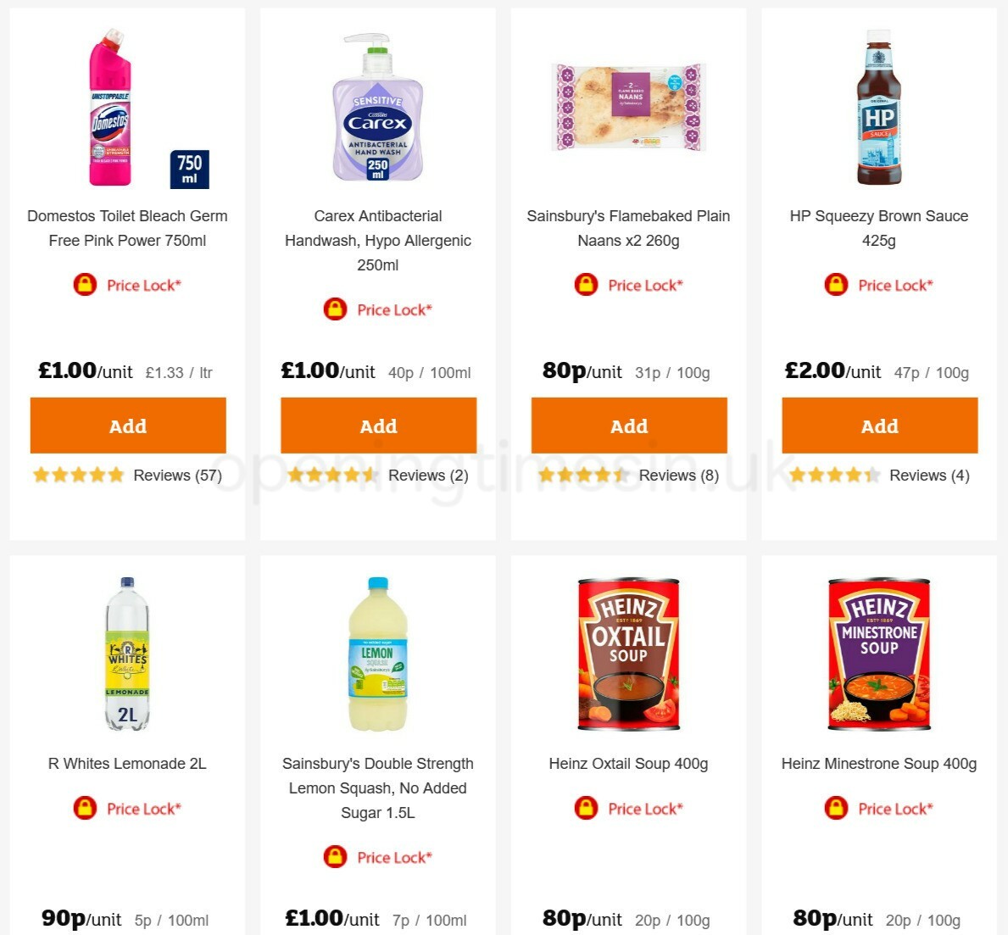Screen dimensions: 1008x935
Task: Add Carex Antibacterial Handwash to the basket
Action: click(378, 426)
